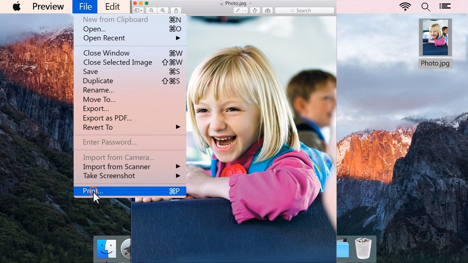
Task: Click the zoom out magnifier icon
Action: [x=151, y=11]
